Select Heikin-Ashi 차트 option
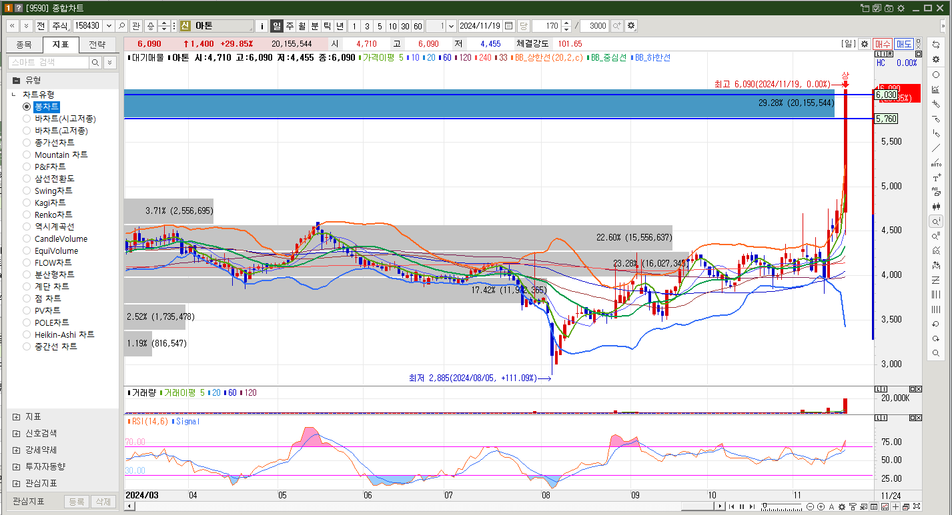This screenshot has height=515, width=952. (x=27, y=334)
